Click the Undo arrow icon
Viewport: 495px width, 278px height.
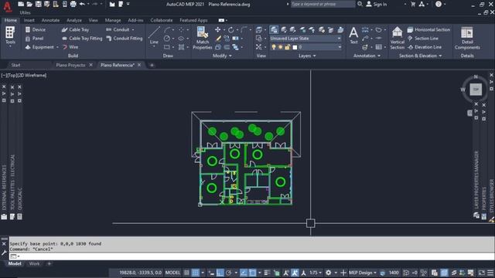point(82,4)
